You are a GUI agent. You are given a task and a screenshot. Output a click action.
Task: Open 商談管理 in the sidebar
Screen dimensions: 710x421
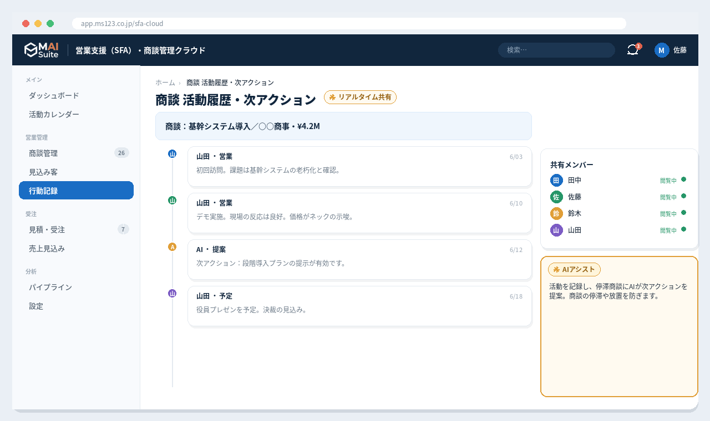click(x=76, y=153)
